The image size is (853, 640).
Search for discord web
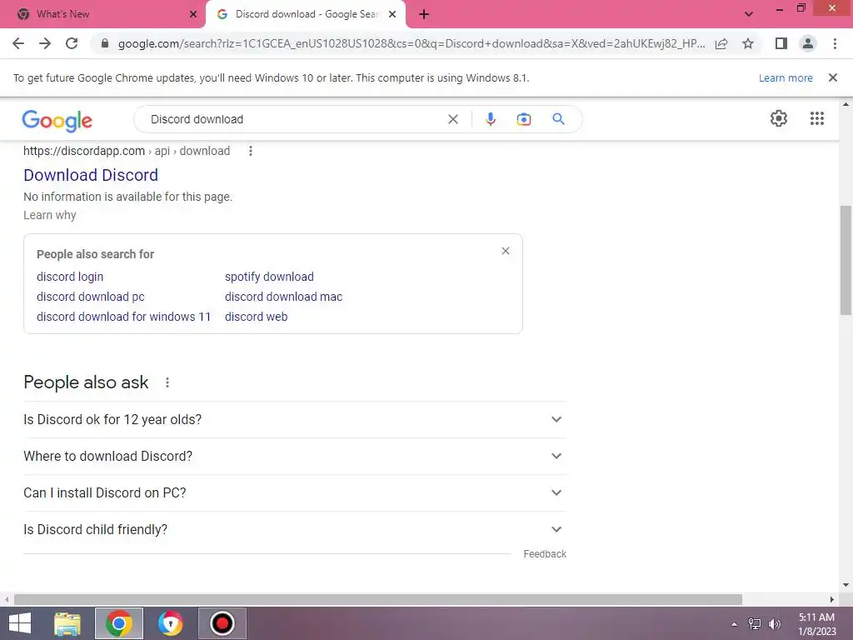click(x=257, y=316)
